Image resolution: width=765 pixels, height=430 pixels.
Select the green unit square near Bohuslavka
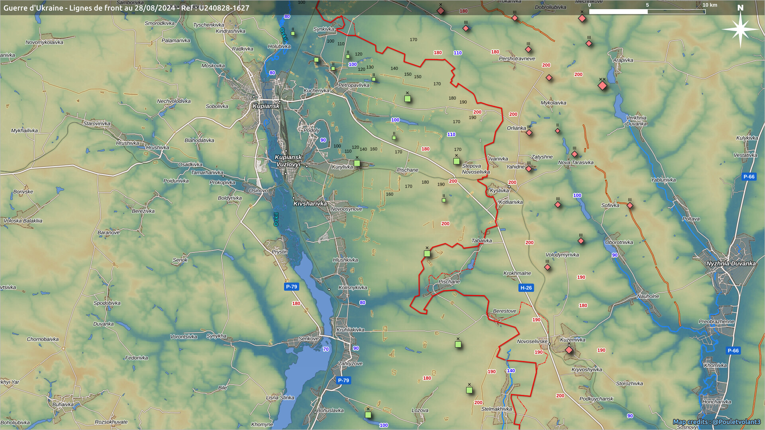pos(368,415)
